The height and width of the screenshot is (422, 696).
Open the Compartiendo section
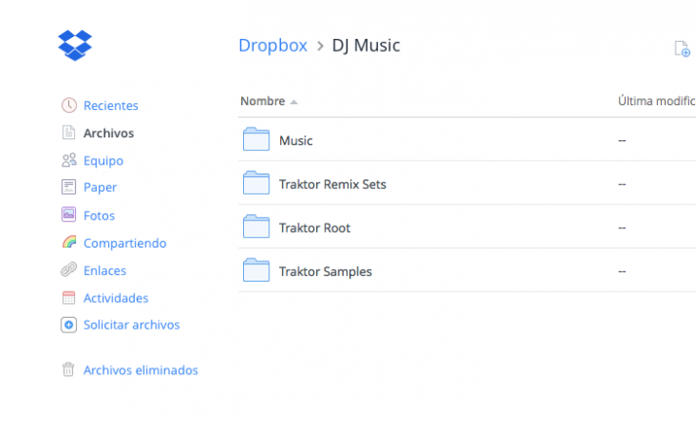(x=125, y=244)
